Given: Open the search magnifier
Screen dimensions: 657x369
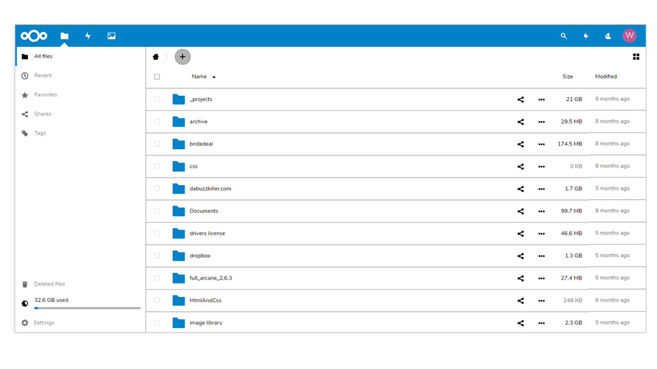Looking at the screenshot, I should click(x=563, y=36).
